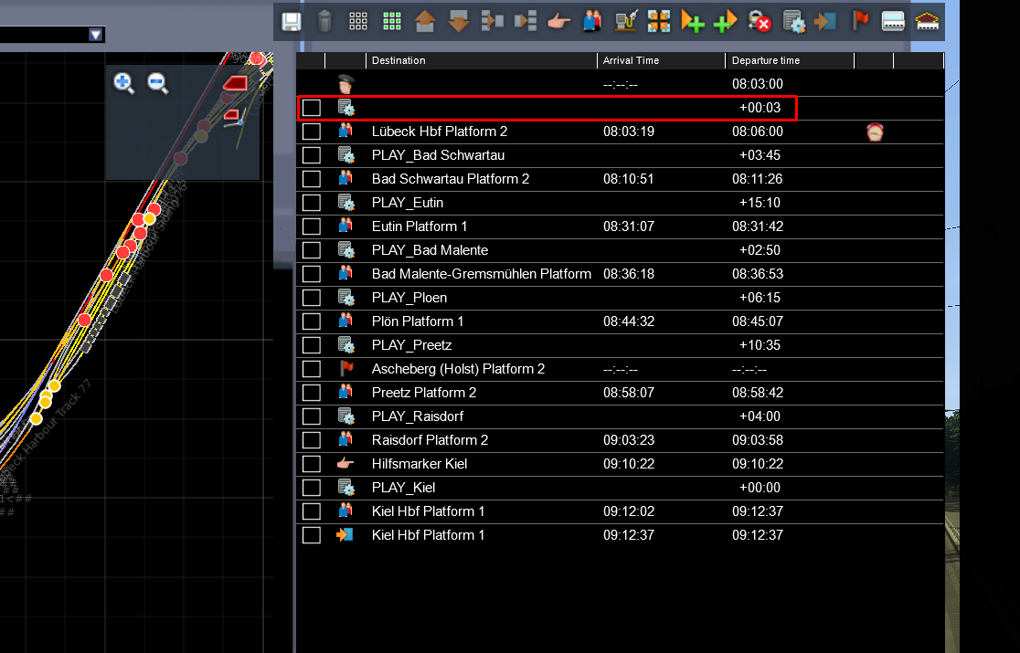Click the alarm clock icon in Lübeck row
This screenshot has height=653, width=1020.
875,132
